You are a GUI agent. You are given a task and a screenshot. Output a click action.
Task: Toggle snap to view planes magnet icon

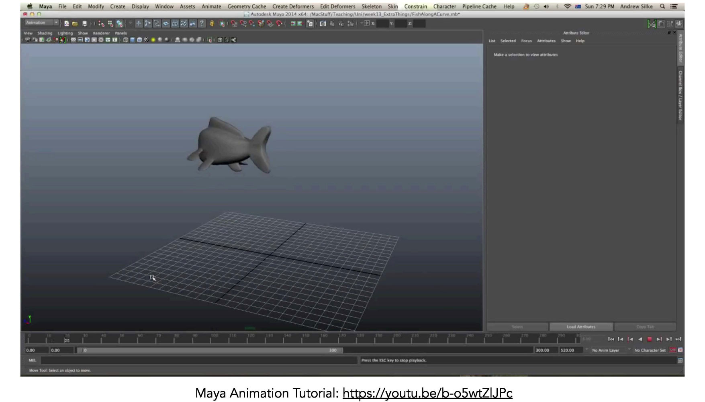point(270,23)
